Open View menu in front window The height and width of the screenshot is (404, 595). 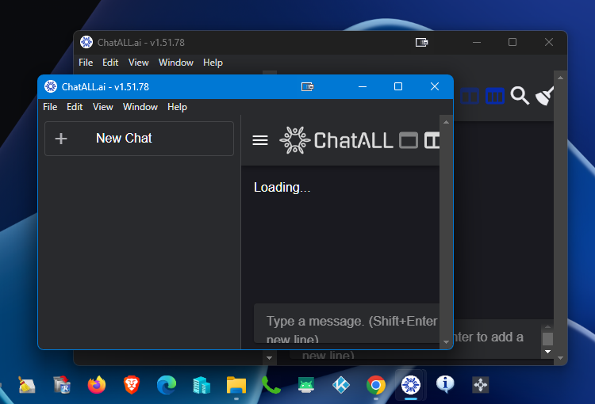[x=103, y=107]
